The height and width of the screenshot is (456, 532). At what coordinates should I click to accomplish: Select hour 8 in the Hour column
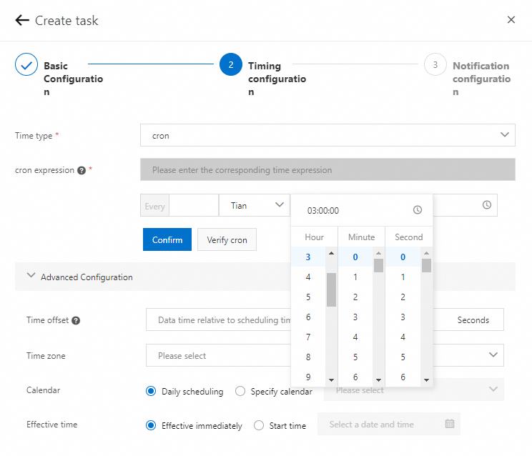pyautogui.click(x=308, y=357)
